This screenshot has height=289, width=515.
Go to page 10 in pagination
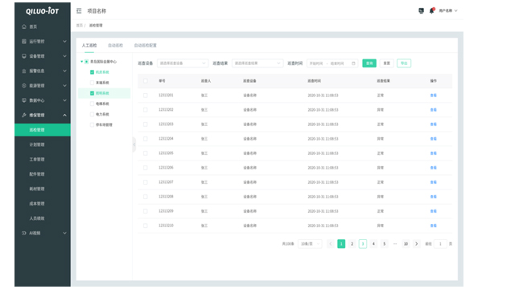(x=406, y=244)
